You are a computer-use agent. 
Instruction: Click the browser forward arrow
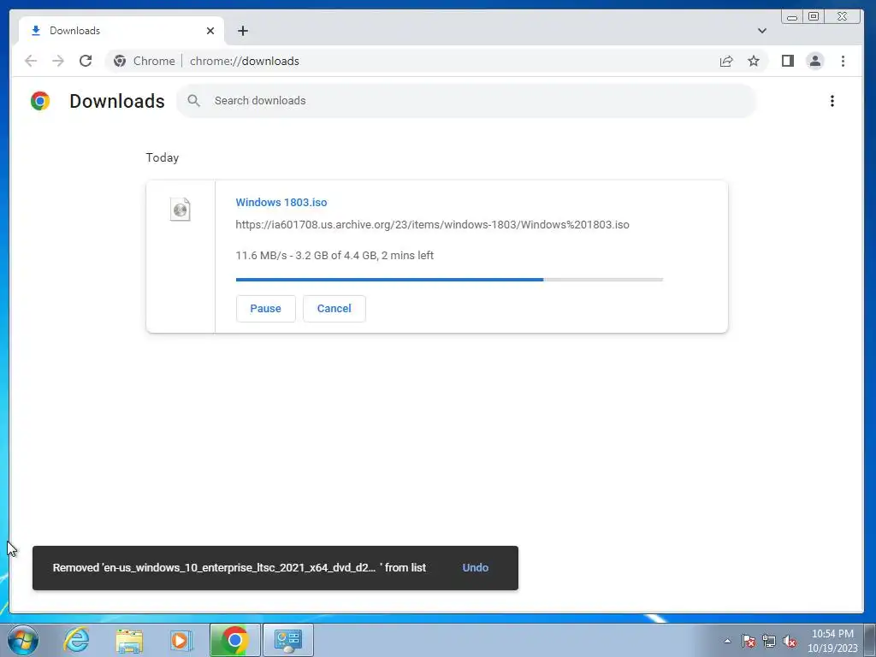(58, 61)
